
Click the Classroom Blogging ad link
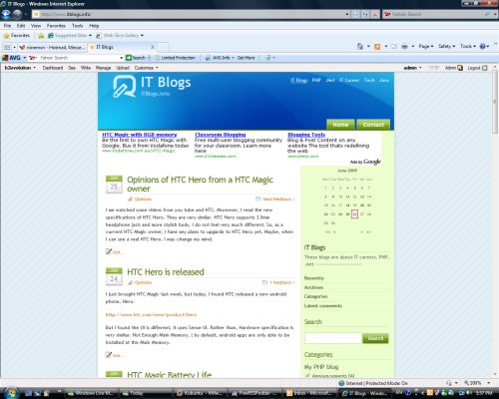[221, 135]
